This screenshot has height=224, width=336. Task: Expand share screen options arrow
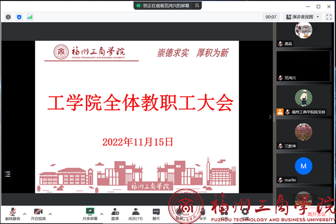point(101,213)
